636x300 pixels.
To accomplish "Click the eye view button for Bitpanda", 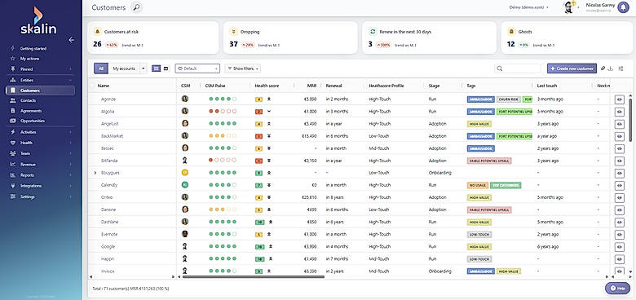I will 620,161.
